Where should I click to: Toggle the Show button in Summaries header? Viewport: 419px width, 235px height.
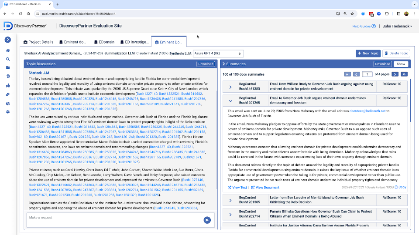click(400, 64)
